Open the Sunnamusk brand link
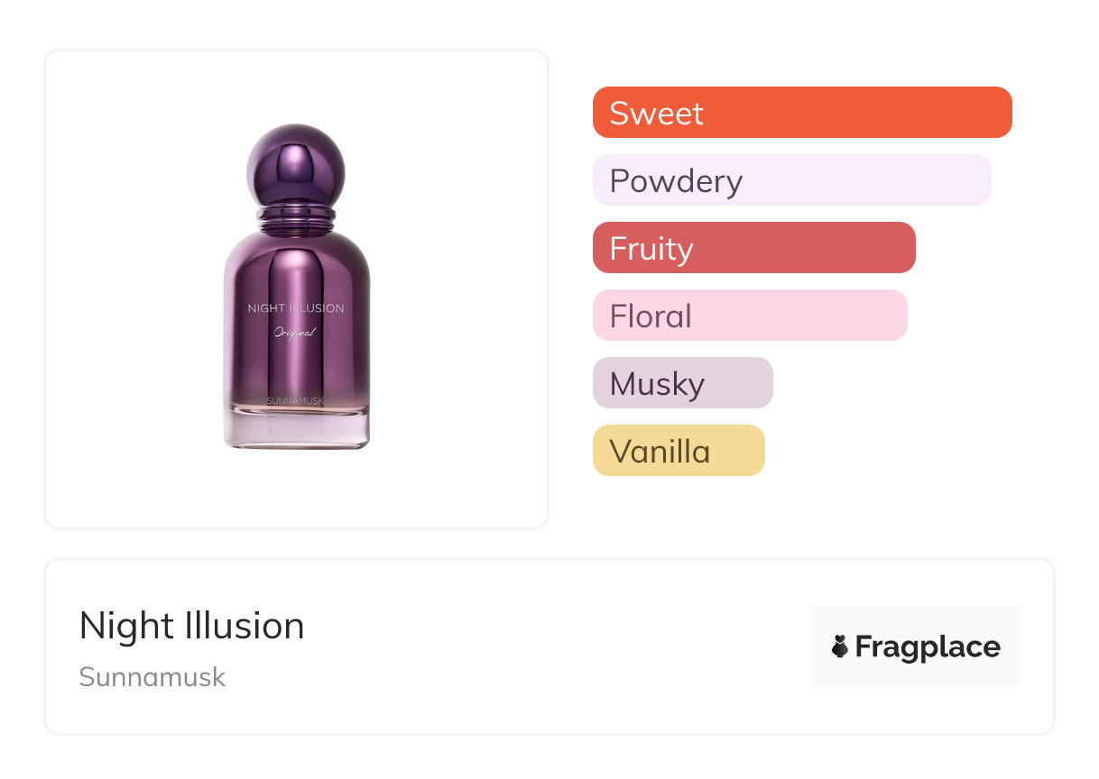The height and width of the screenshot is (779, 1099). click(152, 677)
